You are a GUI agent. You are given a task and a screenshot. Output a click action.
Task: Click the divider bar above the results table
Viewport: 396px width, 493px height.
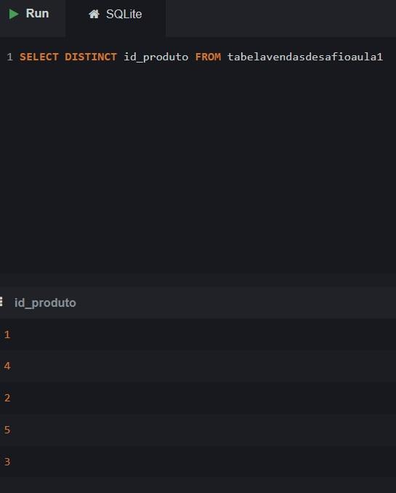pyautogui.click(x=198, y=279)
